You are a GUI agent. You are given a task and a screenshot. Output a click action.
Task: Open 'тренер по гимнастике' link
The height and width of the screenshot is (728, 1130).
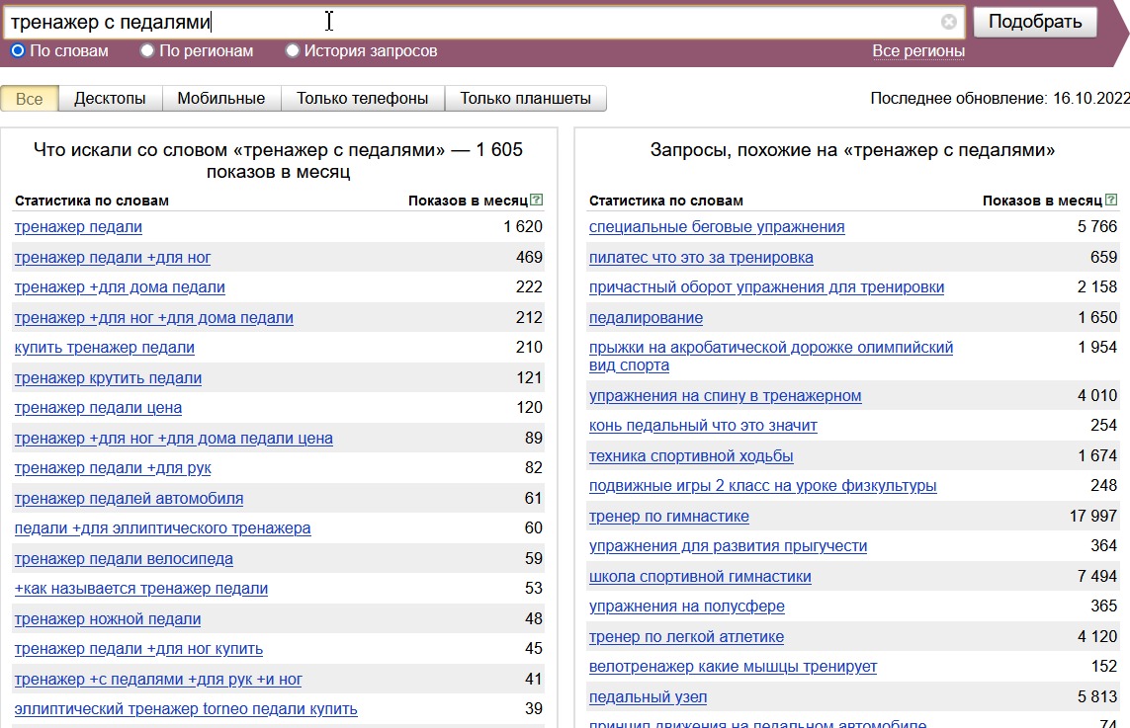668,517
